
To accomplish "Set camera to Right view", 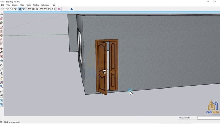I will click(41, 9).
